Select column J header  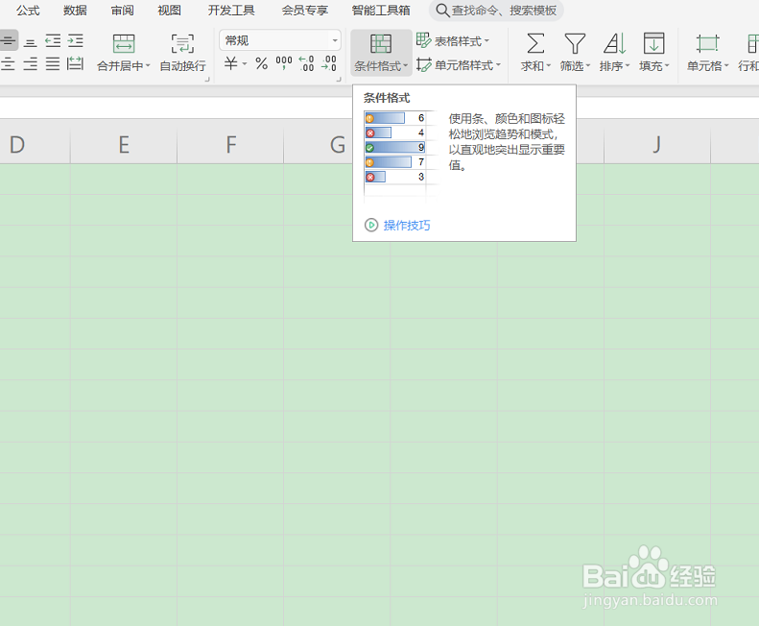click(657, 144)
